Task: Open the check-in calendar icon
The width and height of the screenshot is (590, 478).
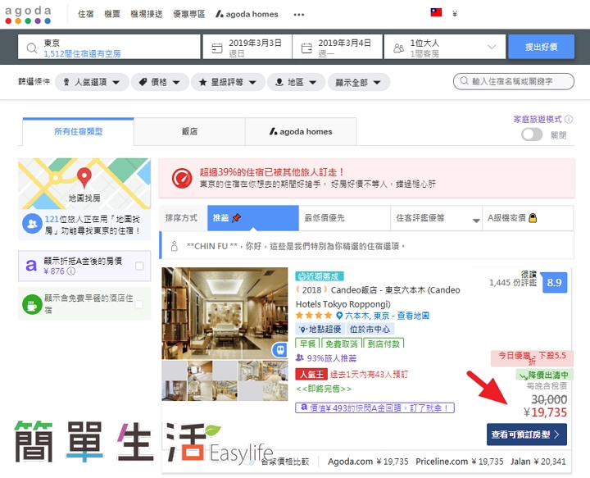Action: tap(216, 48)
